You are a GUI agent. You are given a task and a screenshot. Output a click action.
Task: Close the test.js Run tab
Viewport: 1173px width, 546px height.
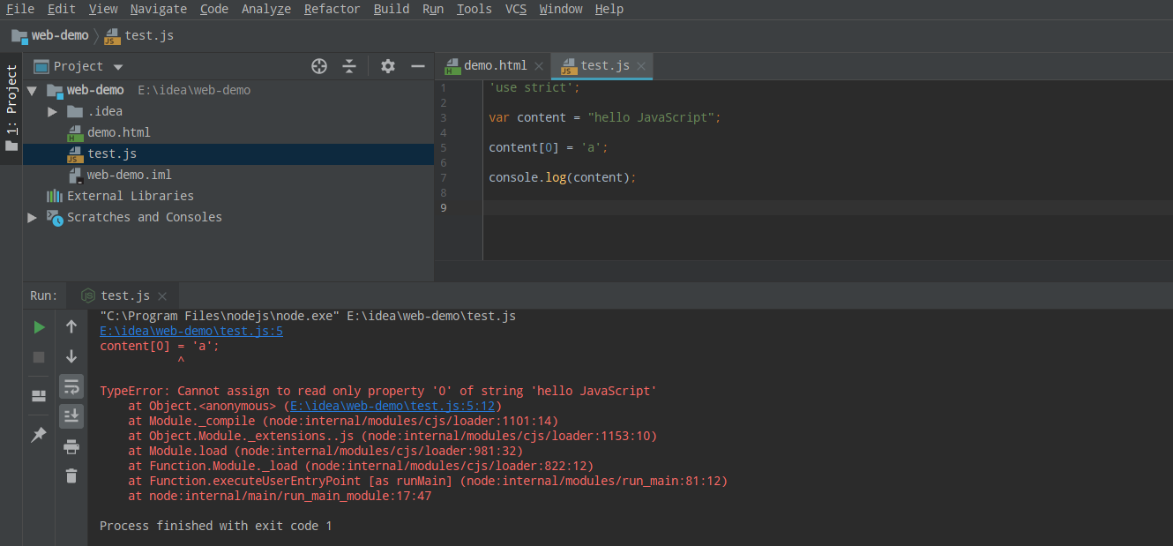point(162,296)
